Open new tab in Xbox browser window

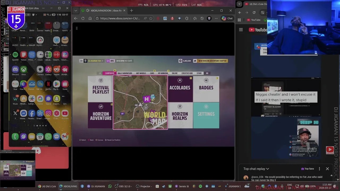click(x=131, y=11)
